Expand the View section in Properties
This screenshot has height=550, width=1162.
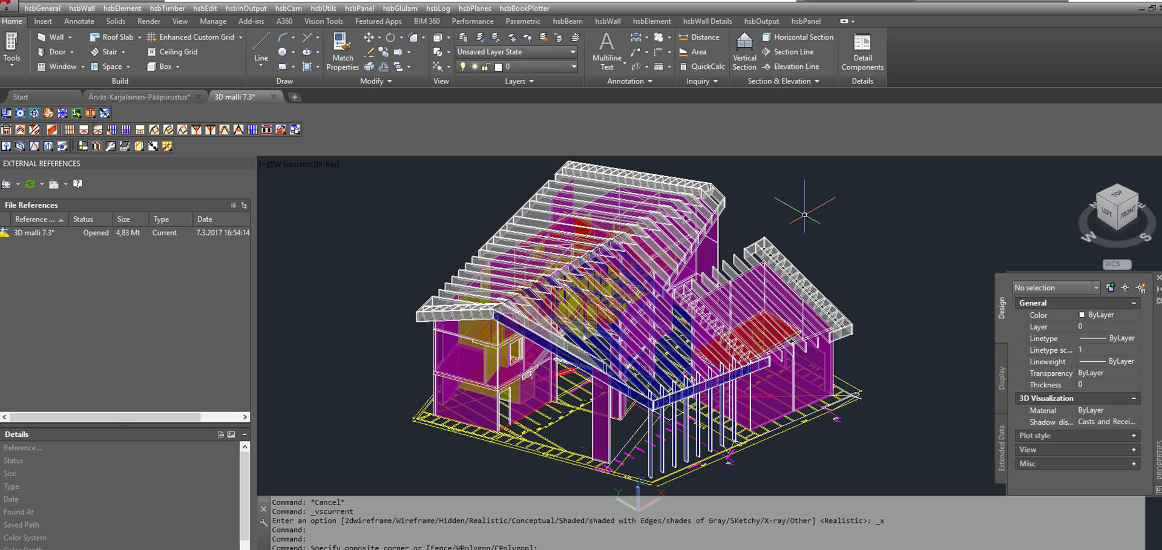pyautogui.click(x=1134, y=450)
